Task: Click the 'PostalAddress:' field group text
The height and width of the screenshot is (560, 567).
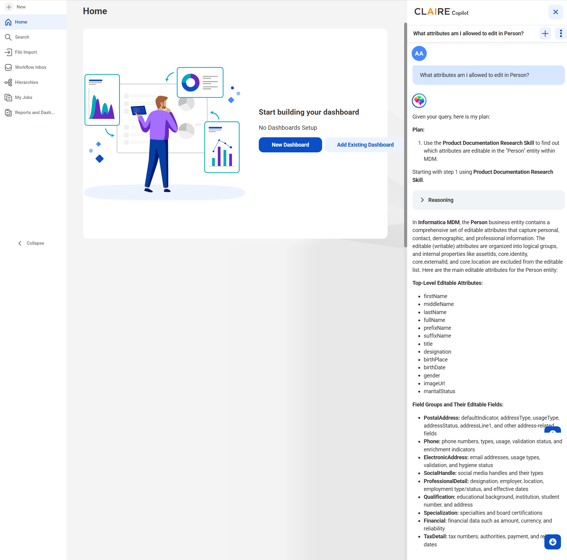Action: 442,418
